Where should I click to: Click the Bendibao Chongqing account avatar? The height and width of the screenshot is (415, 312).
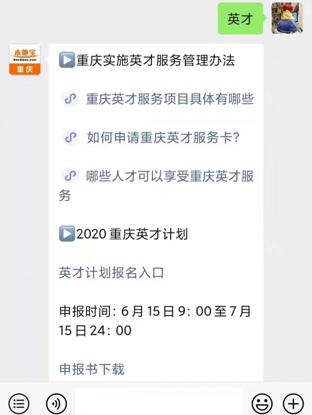point(25,59)
